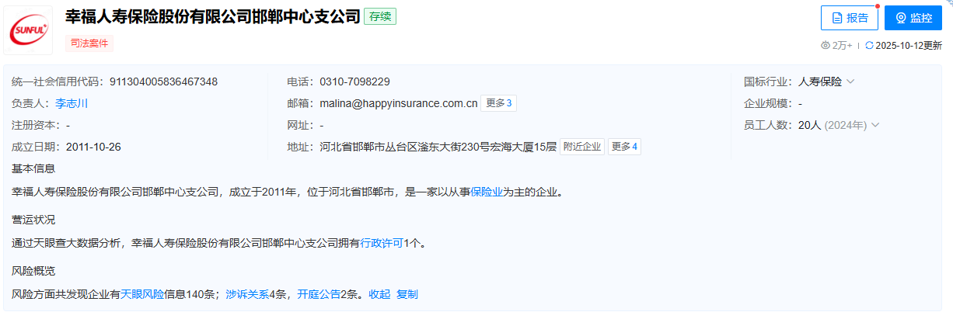Click the refresh update icon
The width and height of the screenshot is (953, 319).
pyautogui.click(x=869, y=45)
